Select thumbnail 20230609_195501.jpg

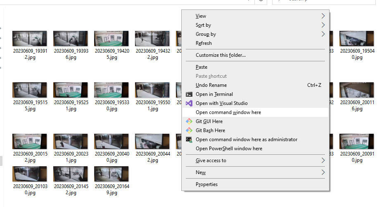pos(152,90)
